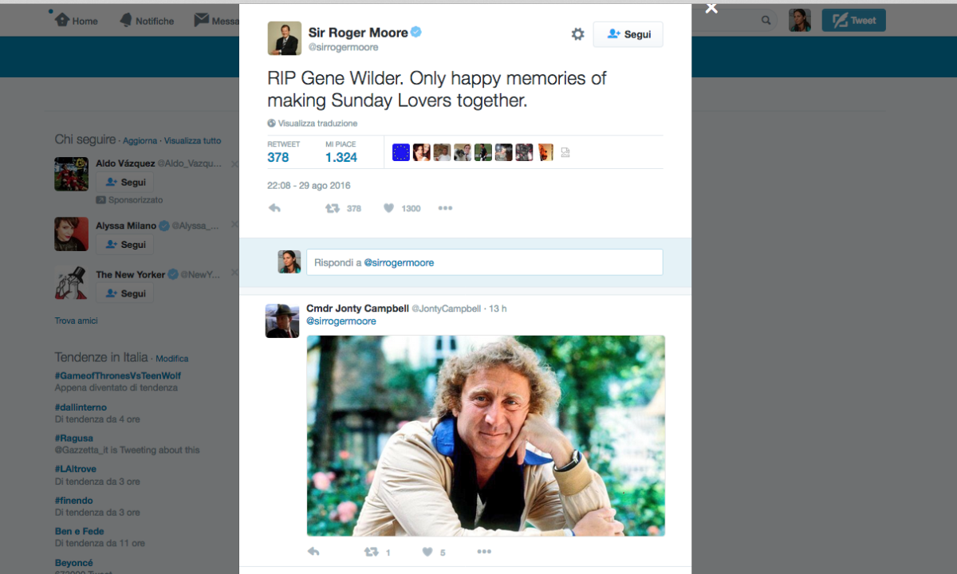Image resolution: width=957 pixels, height=574 pixels.
Task: Follow Sir Roger Moore with the Segui button
Action: (628, 34)
